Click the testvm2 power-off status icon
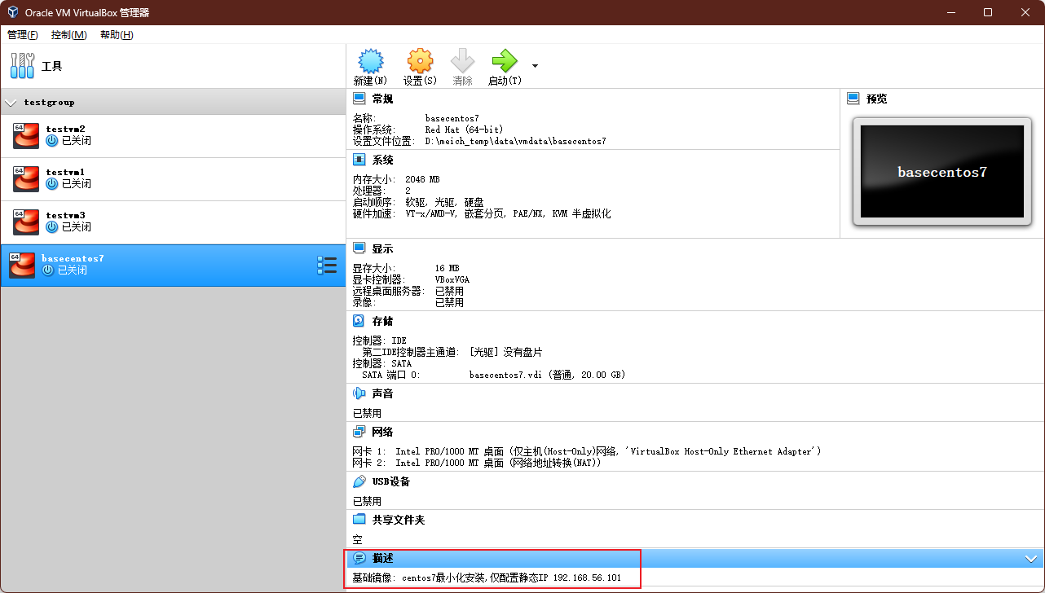Screen dimensions: 1045x593 [x=52, y=140]
